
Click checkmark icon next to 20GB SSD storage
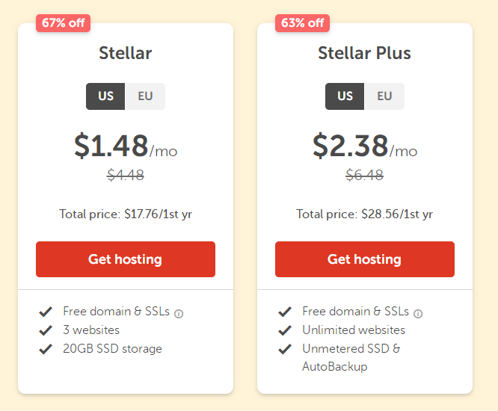pos(46,349)
